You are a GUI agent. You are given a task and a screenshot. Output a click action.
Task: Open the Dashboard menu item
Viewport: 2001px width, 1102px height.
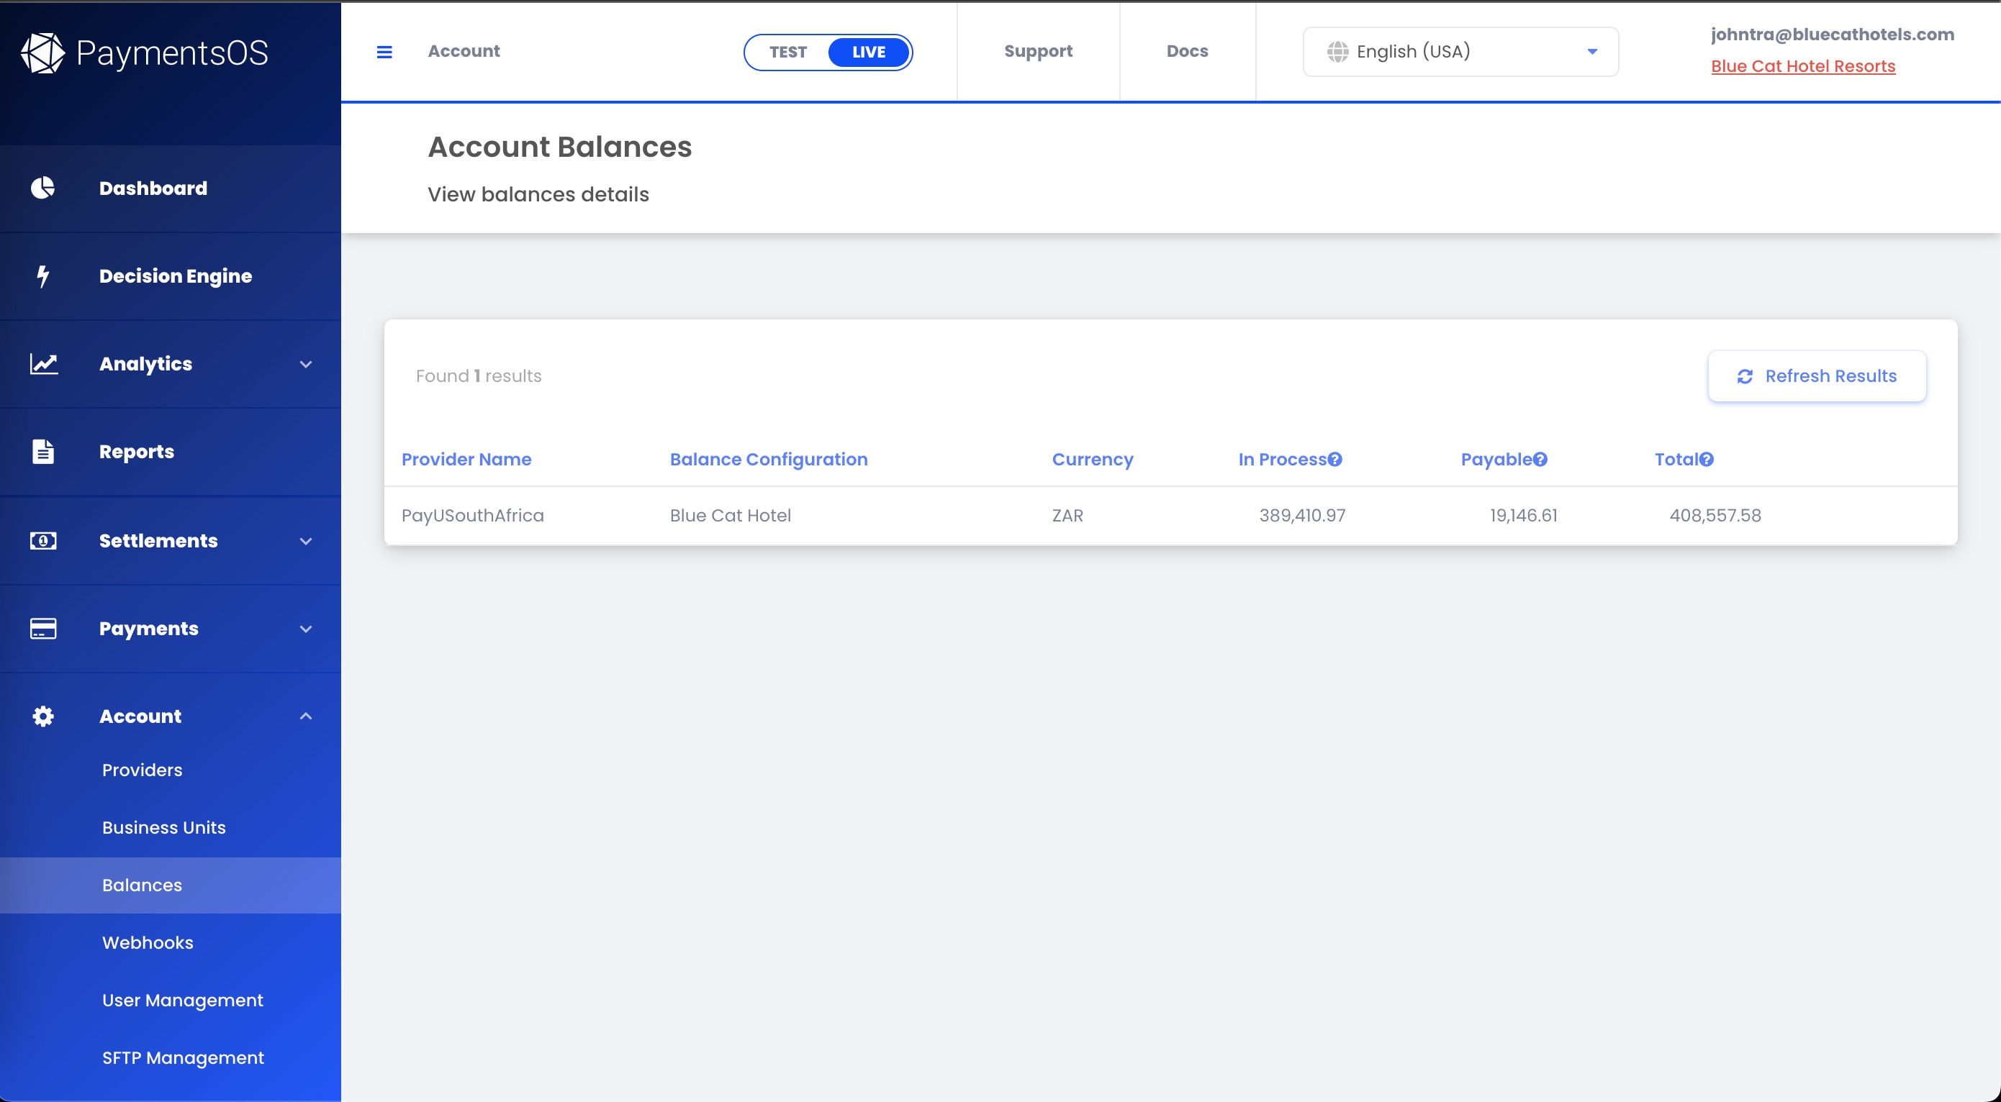[170, 188]
